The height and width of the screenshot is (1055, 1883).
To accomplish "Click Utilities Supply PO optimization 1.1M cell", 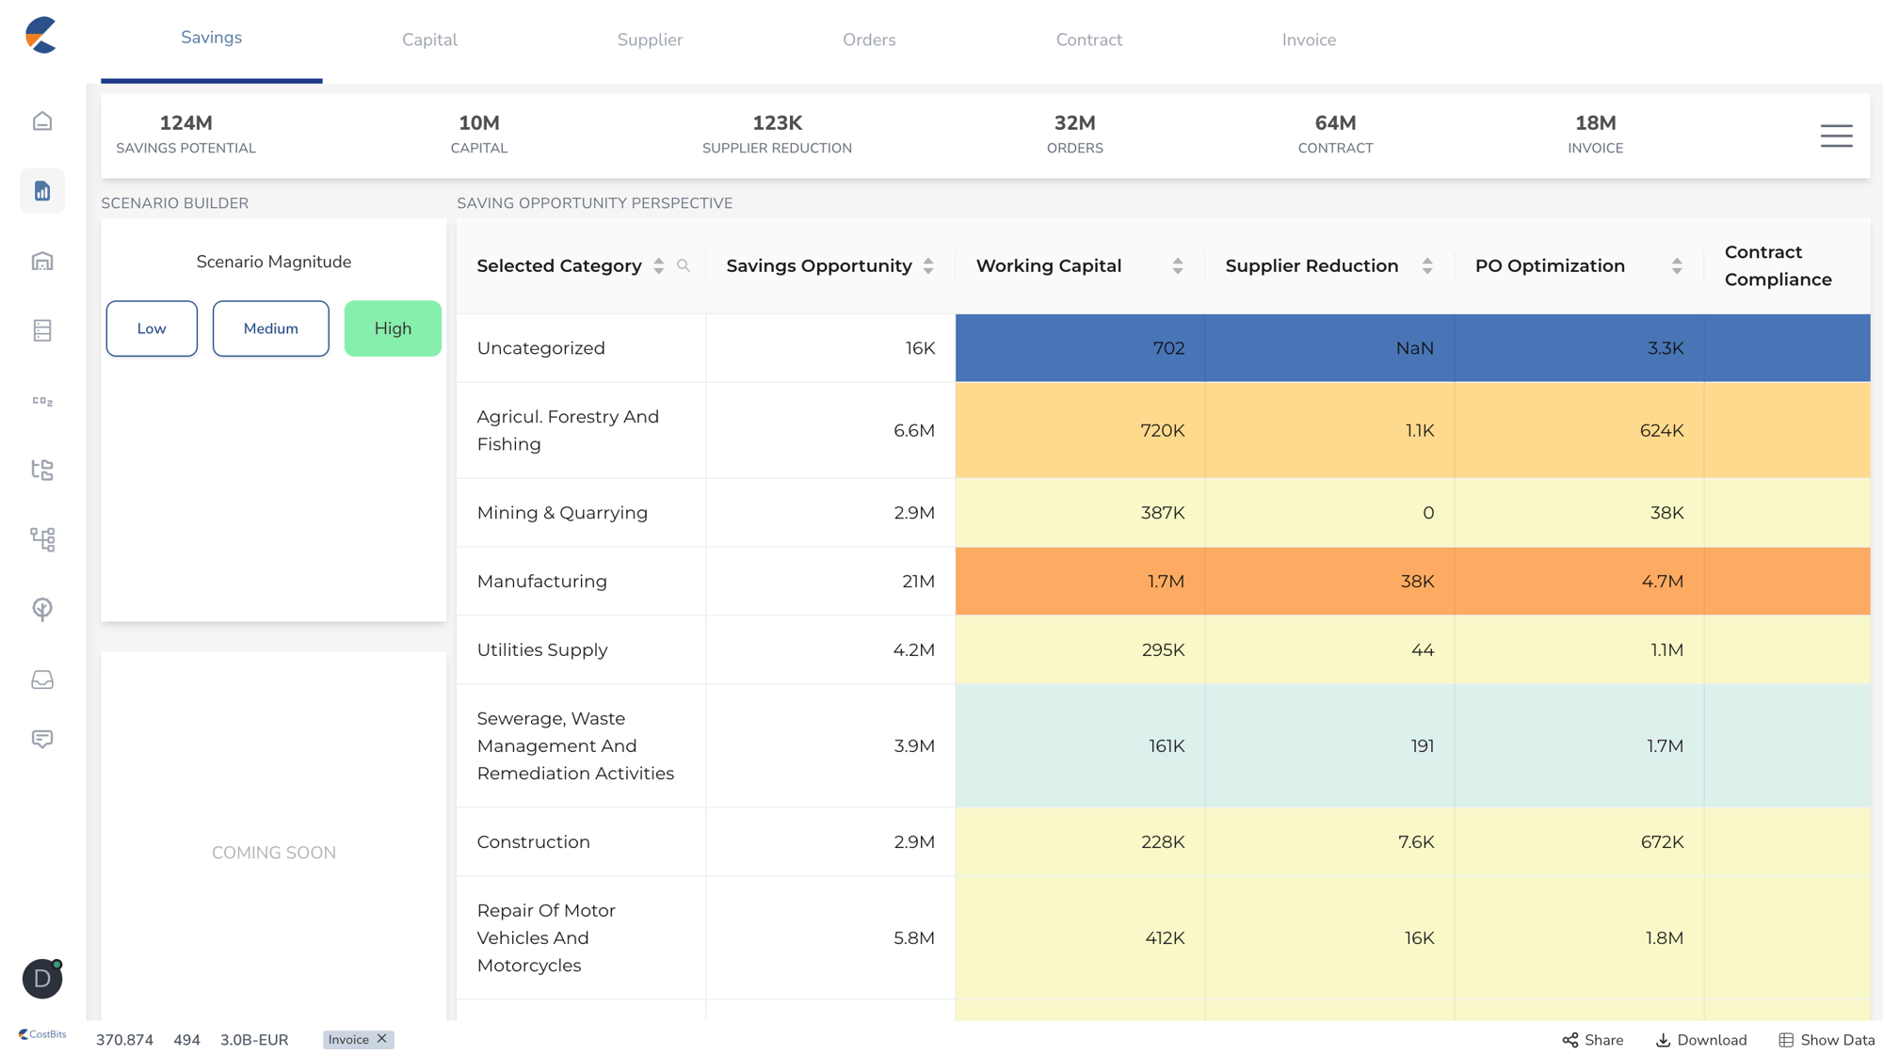I will coord(1579,650).
